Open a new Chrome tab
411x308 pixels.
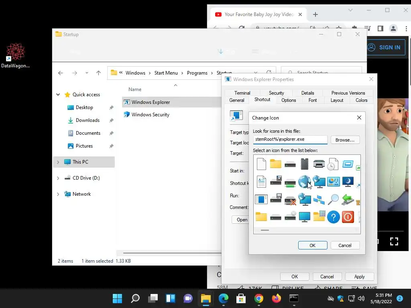(x=315, y=14)
